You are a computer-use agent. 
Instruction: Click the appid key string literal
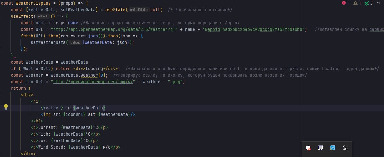(x=253, y=29)
